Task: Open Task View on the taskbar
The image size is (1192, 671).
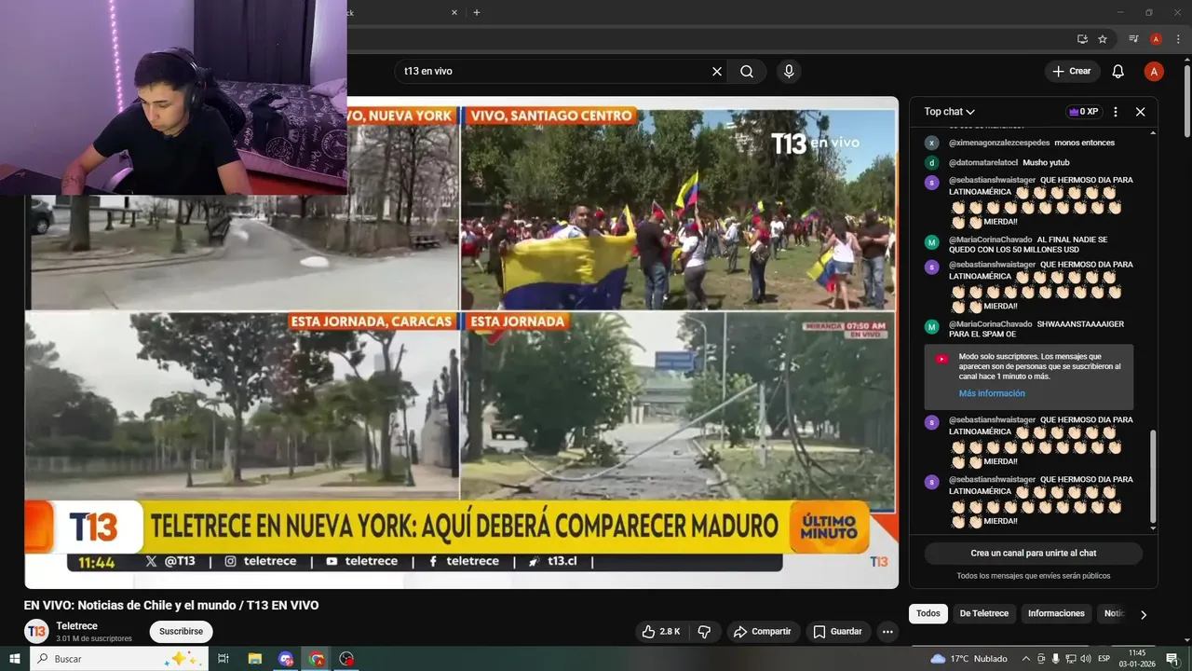Action: pos(223,659)
